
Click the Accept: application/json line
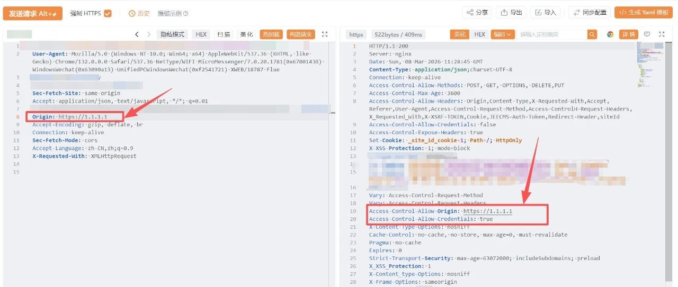(x=120, y=101)
